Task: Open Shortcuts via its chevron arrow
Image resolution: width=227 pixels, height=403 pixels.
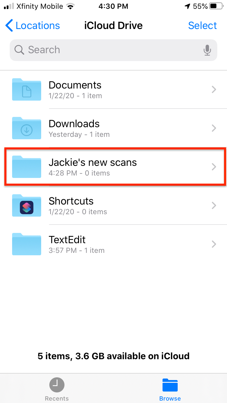Action: point(214,205)
